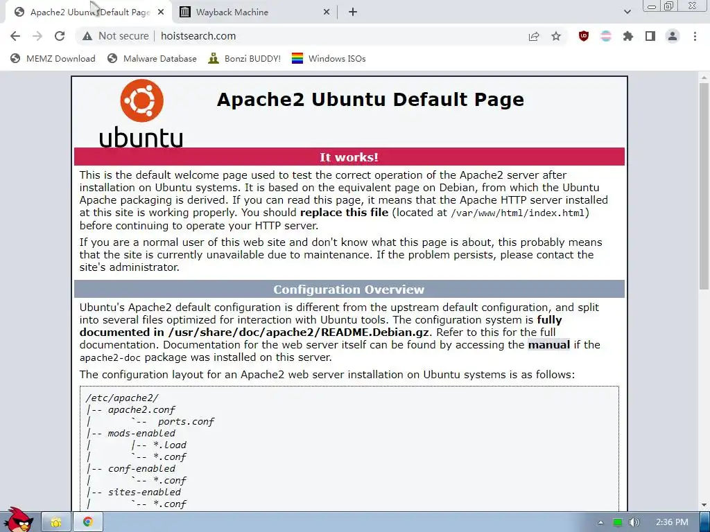Open the uBlock Origin extension
The height and width of the screenshot is (532, 710).
coord(584,36)
